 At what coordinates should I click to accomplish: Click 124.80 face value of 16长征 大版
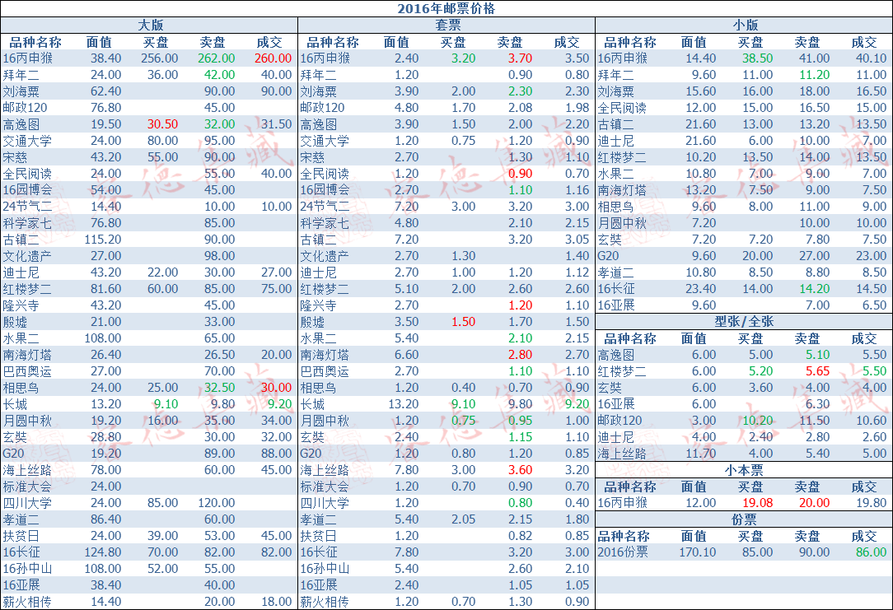click(x=103, y=552)
